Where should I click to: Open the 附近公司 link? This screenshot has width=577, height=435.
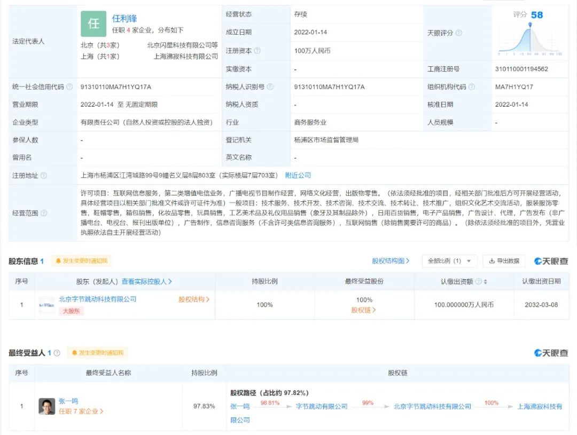pos(298,176)
